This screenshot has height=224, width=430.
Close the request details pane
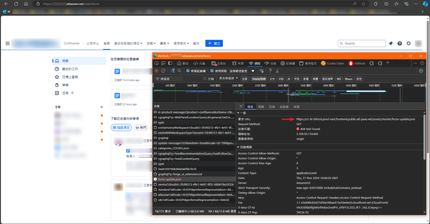(241, 106)
